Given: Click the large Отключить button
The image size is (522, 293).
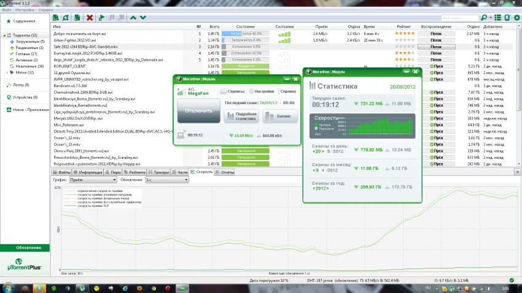Looking at the screenshot, I should point(198,112).
